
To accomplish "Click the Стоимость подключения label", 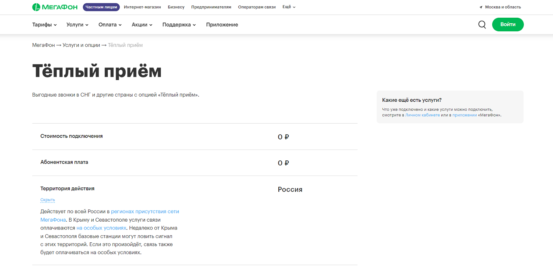I will [x=72, y=136].
